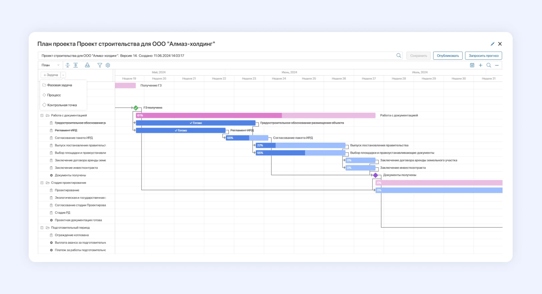Collapse the Работа с документацией group

tap(42, 115)
